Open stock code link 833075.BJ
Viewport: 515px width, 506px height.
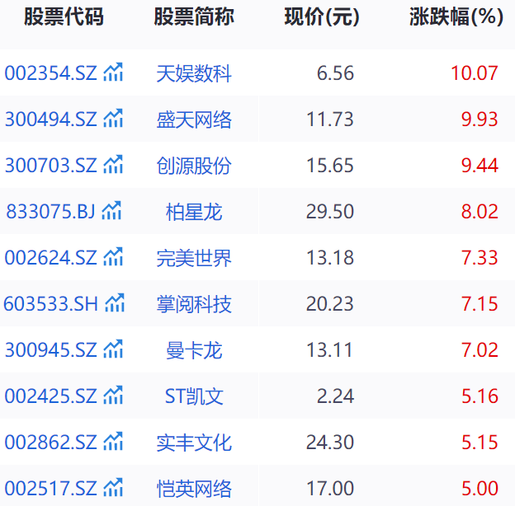[x=50, y=212]
